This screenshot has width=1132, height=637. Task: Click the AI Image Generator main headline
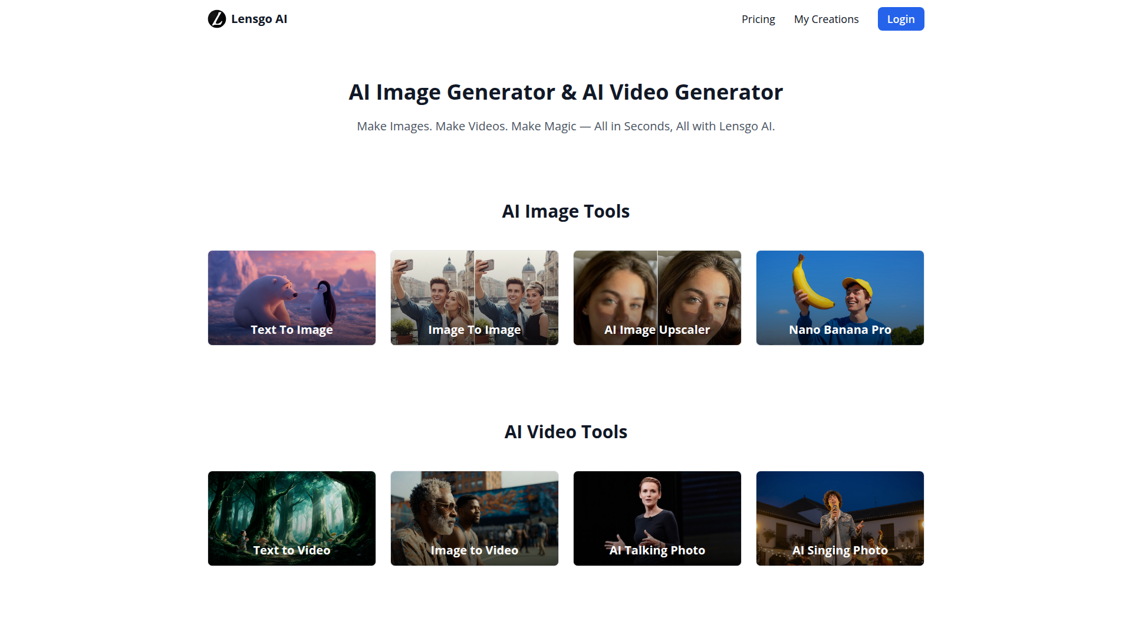(565, 92)
